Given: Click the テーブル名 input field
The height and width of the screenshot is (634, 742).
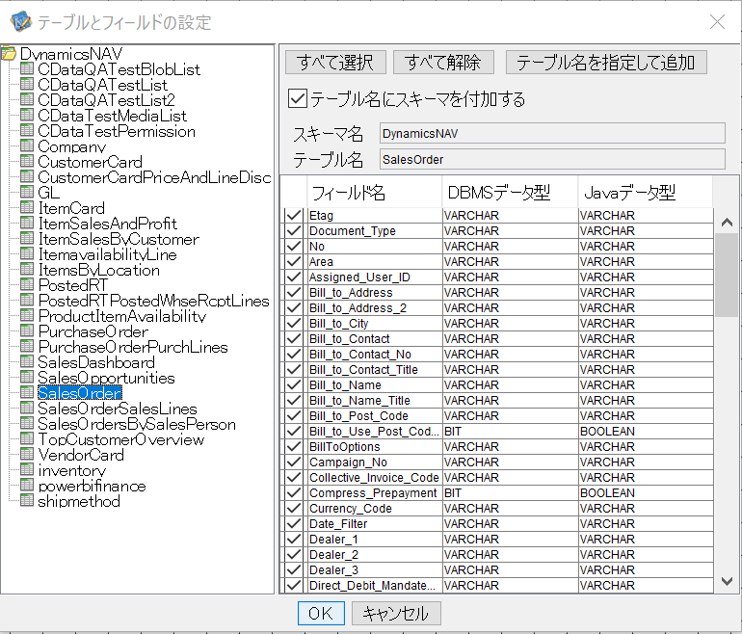Looking at the screenshot, I should [x=552, y=159].
